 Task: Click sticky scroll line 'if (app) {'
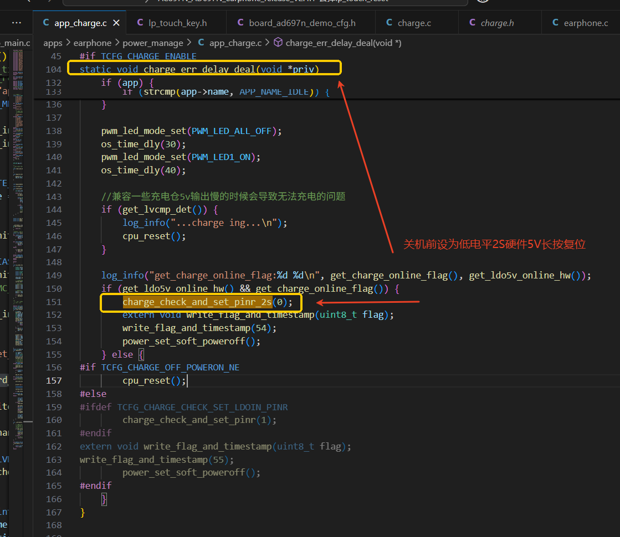[x=127, y=82]
